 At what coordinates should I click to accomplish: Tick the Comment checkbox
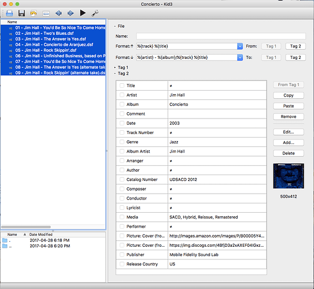pos(122,114)
